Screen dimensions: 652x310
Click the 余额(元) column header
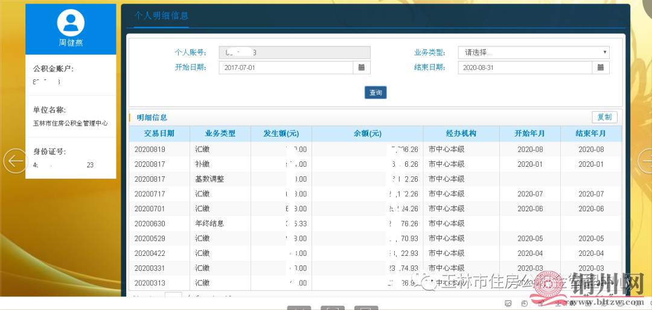tap(367, 134)
